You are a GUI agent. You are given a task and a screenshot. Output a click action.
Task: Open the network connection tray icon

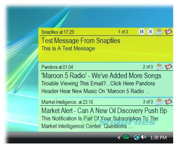click(137, 137)
